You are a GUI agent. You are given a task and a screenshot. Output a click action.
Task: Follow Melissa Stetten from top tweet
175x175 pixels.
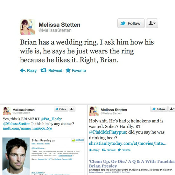pyautogui.click(x=131, y=23)
